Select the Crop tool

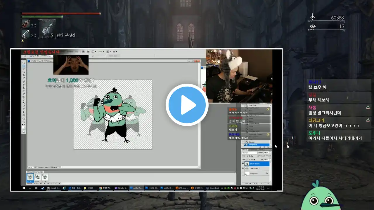(x=24, y=75)
